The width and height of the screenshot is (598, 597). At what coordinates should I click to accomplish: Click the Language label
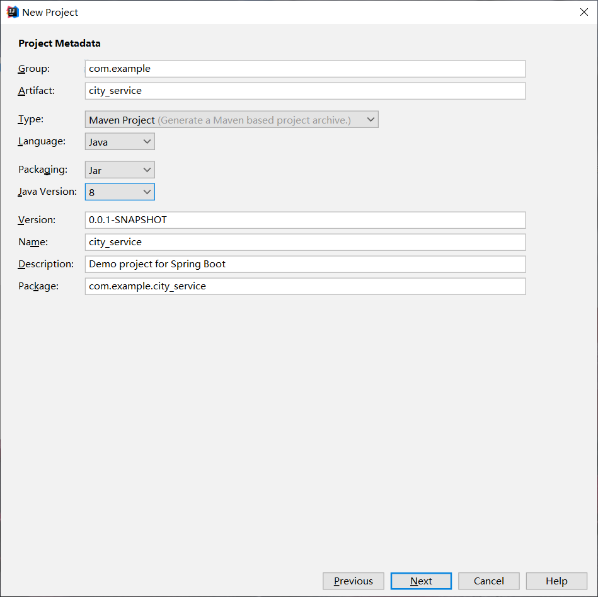coord(42,141)
